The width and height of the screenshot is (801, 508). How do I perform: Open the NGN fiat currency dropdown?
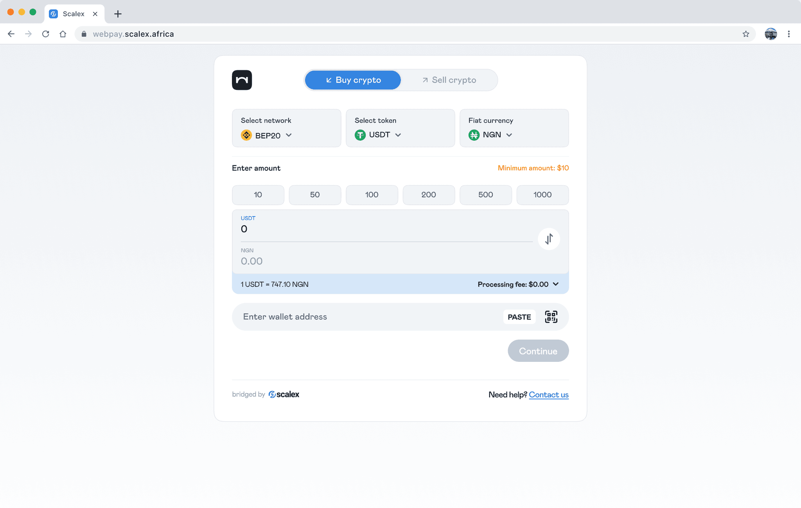pos(491,135)
